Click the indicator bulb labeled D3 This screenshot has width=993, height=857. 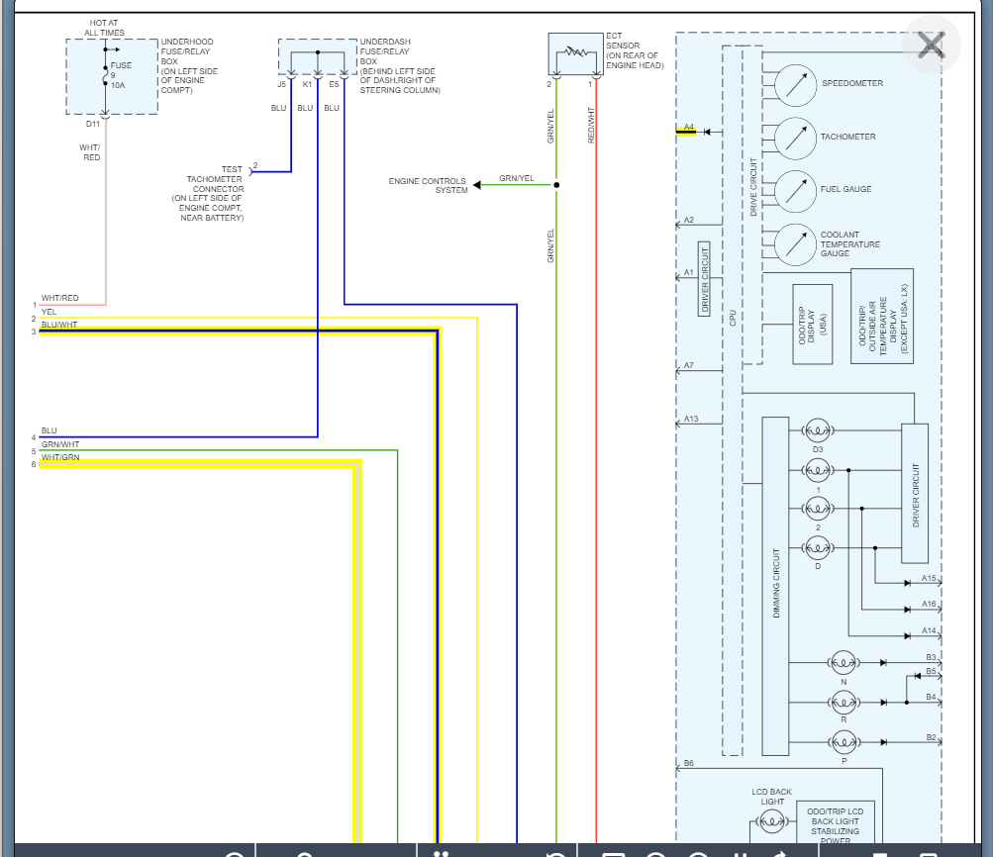click(818, 429)
